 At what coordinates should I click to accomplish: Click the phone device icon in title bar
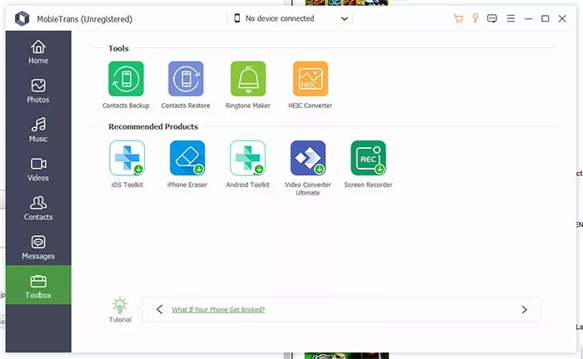[x=237, y=18]
